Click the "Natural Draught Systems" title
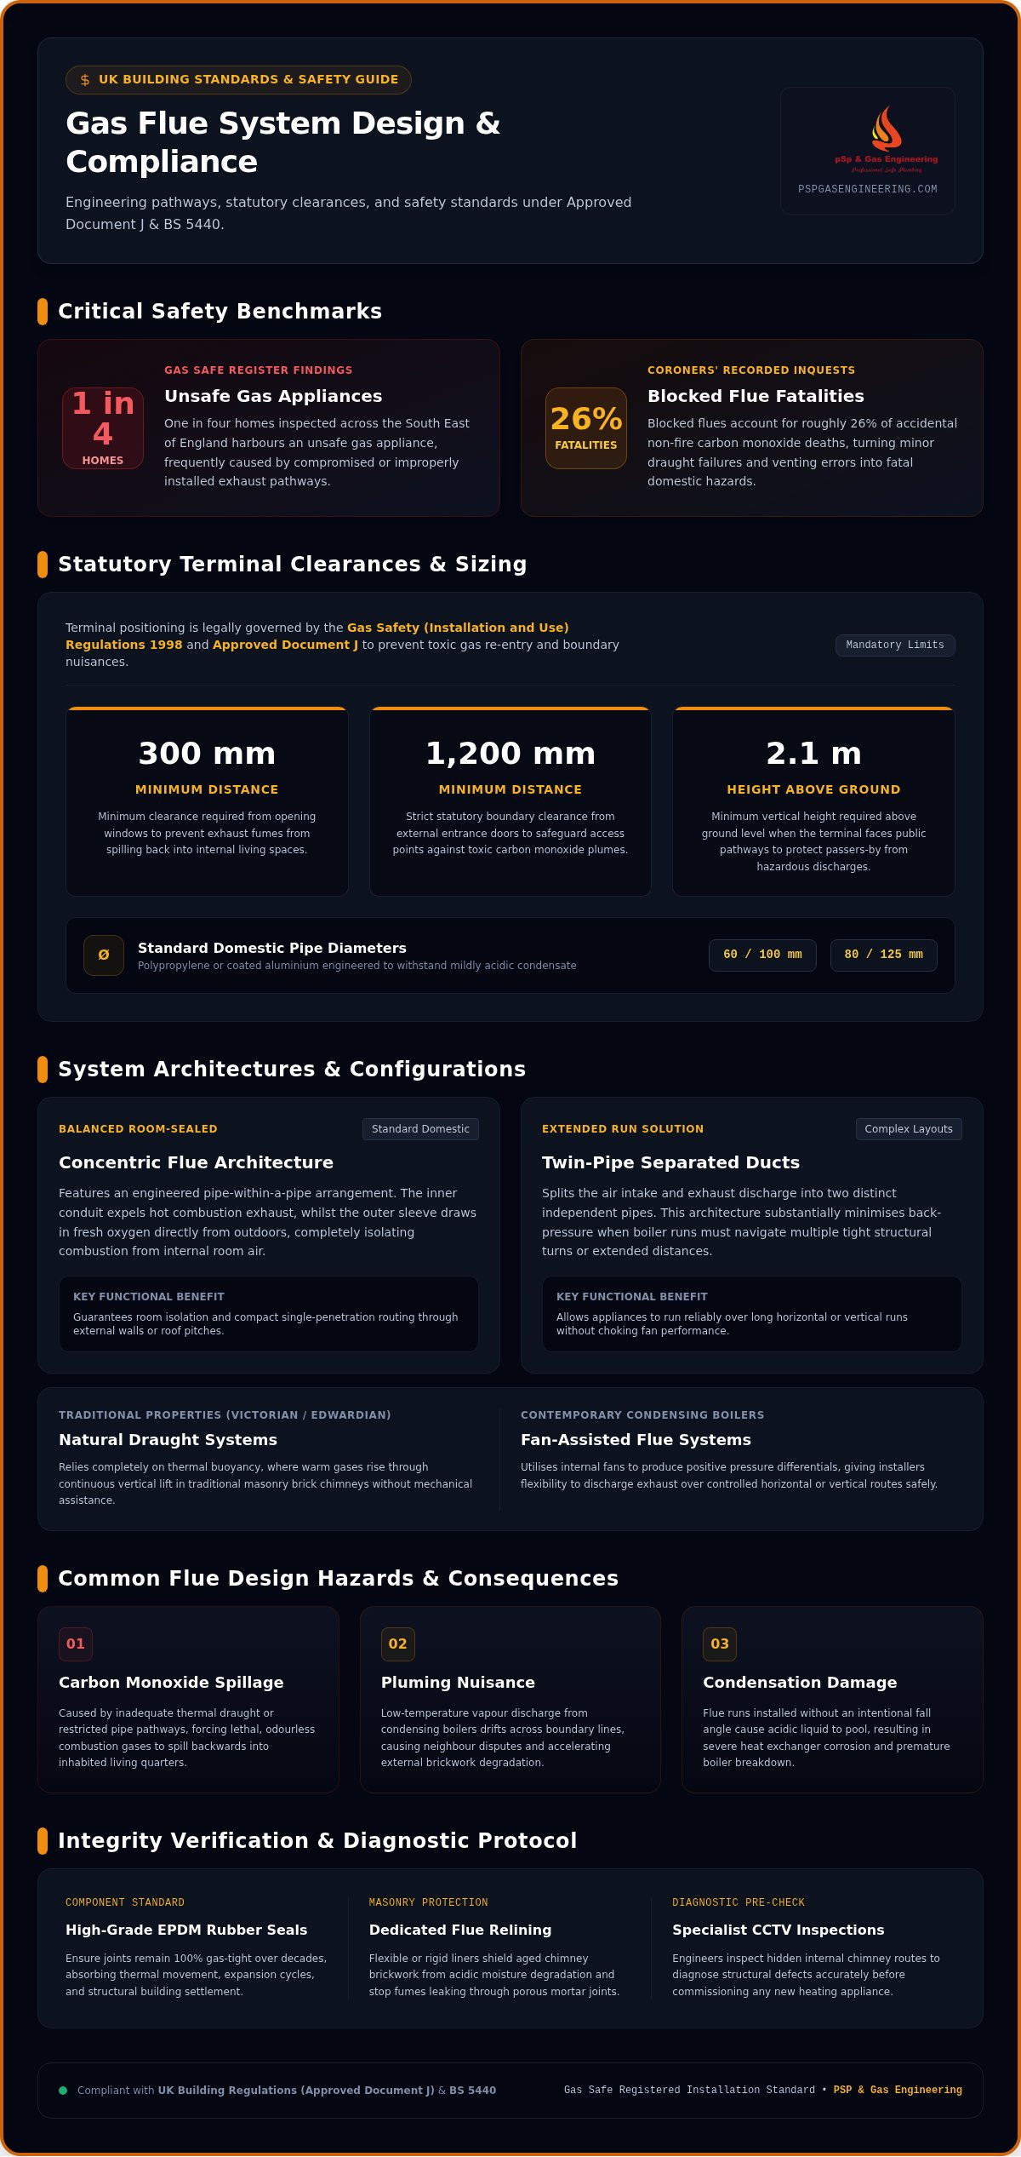The width and height of the screenshot is (1021, 2157). coord(168,1440)
